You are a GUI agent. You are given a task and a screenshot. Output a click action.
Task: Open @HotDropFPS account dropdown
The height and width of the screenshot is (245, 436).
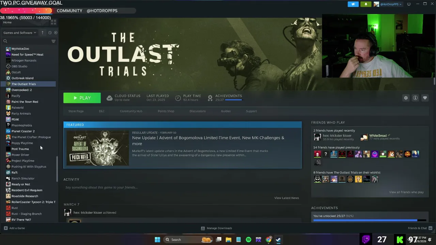388,4
